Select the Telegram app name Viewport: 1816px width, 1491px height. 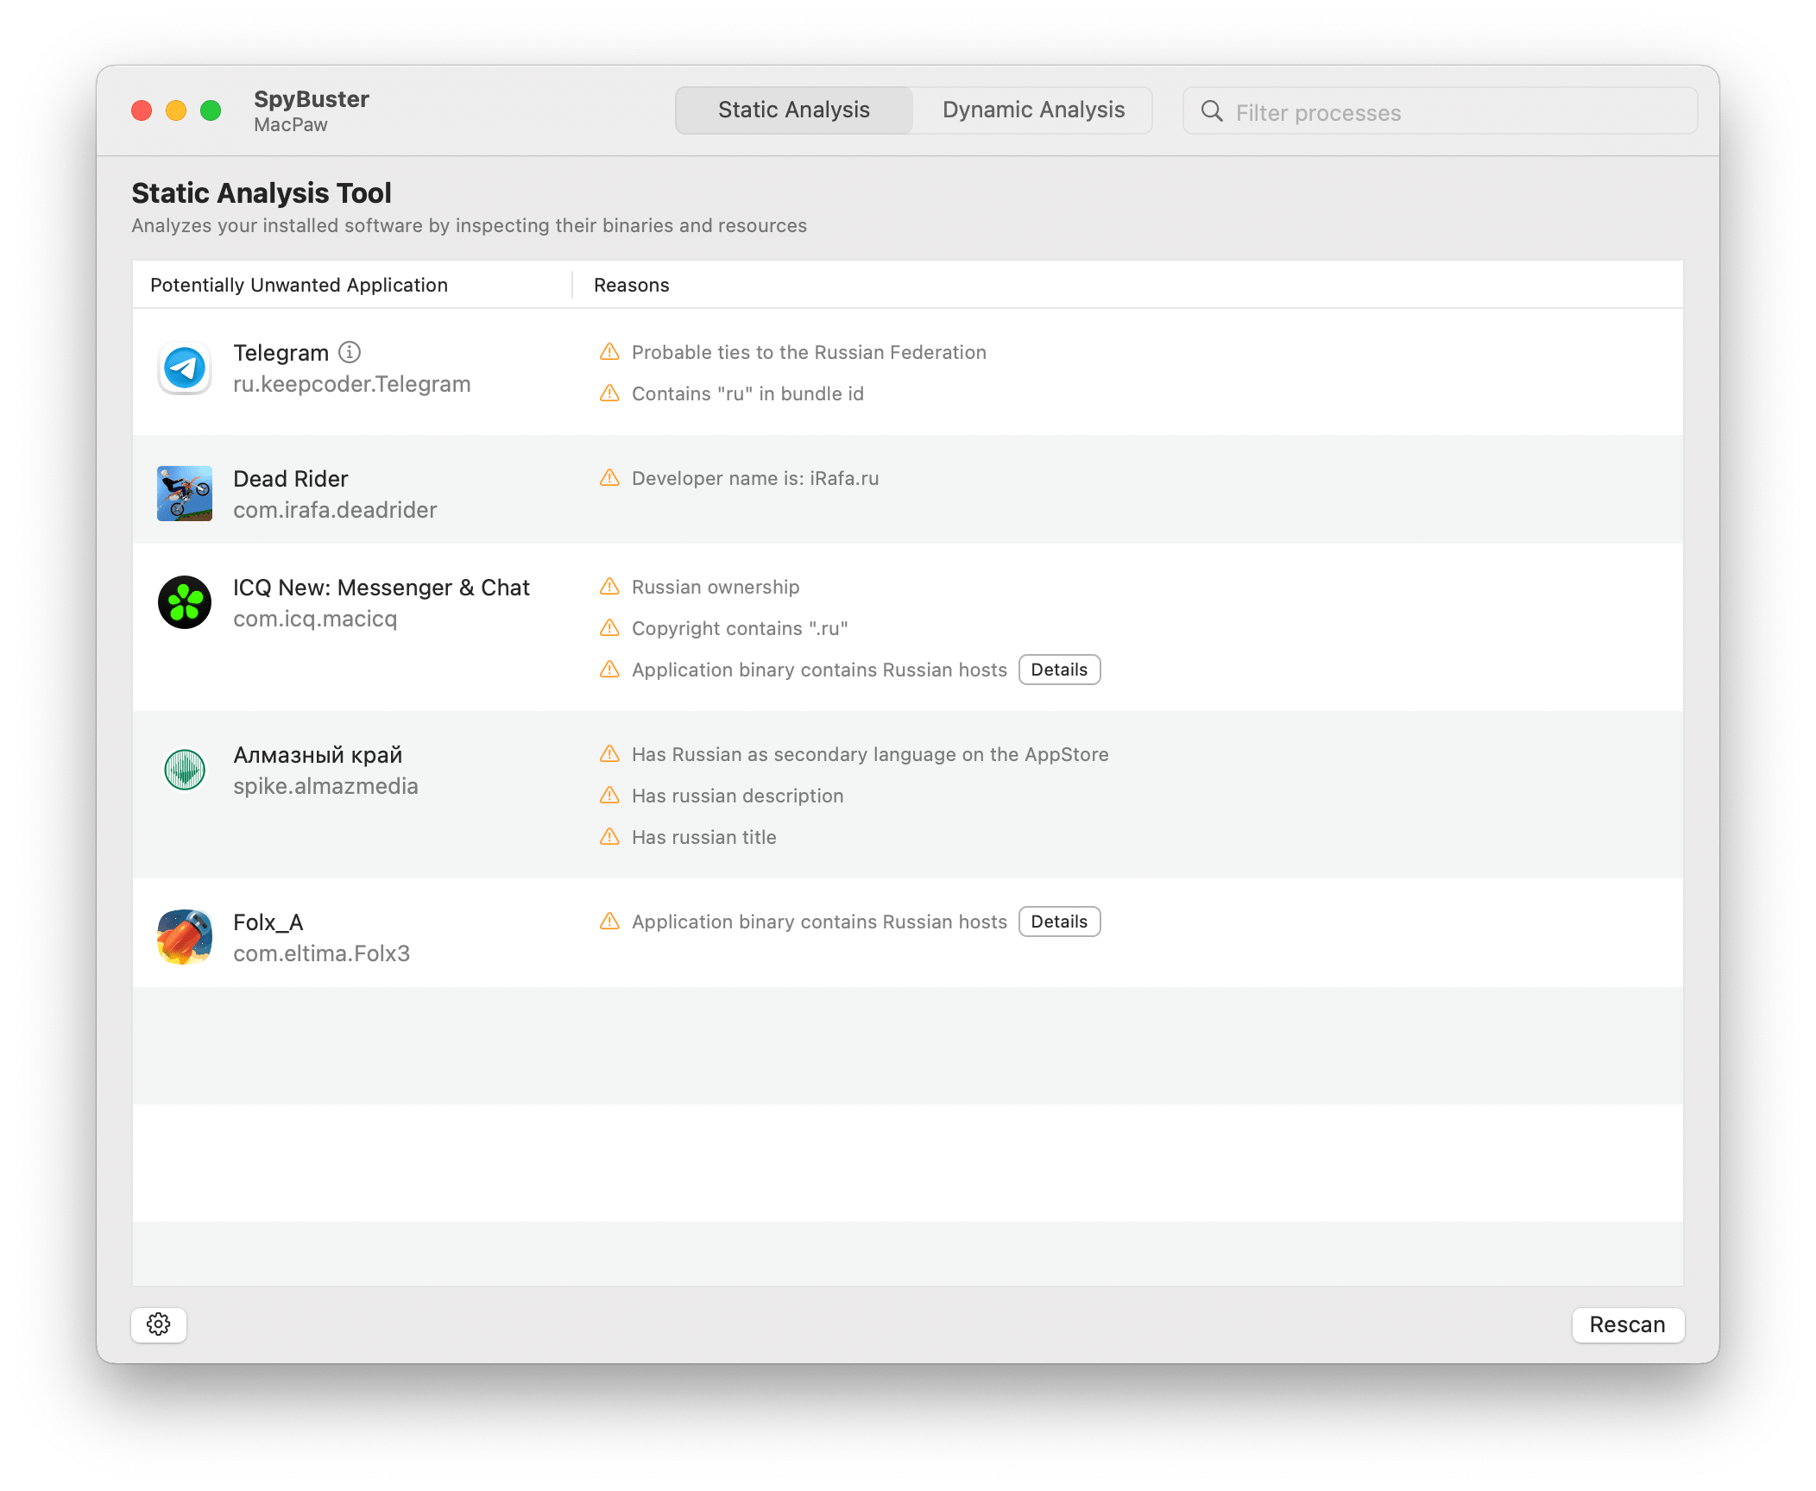281,352
